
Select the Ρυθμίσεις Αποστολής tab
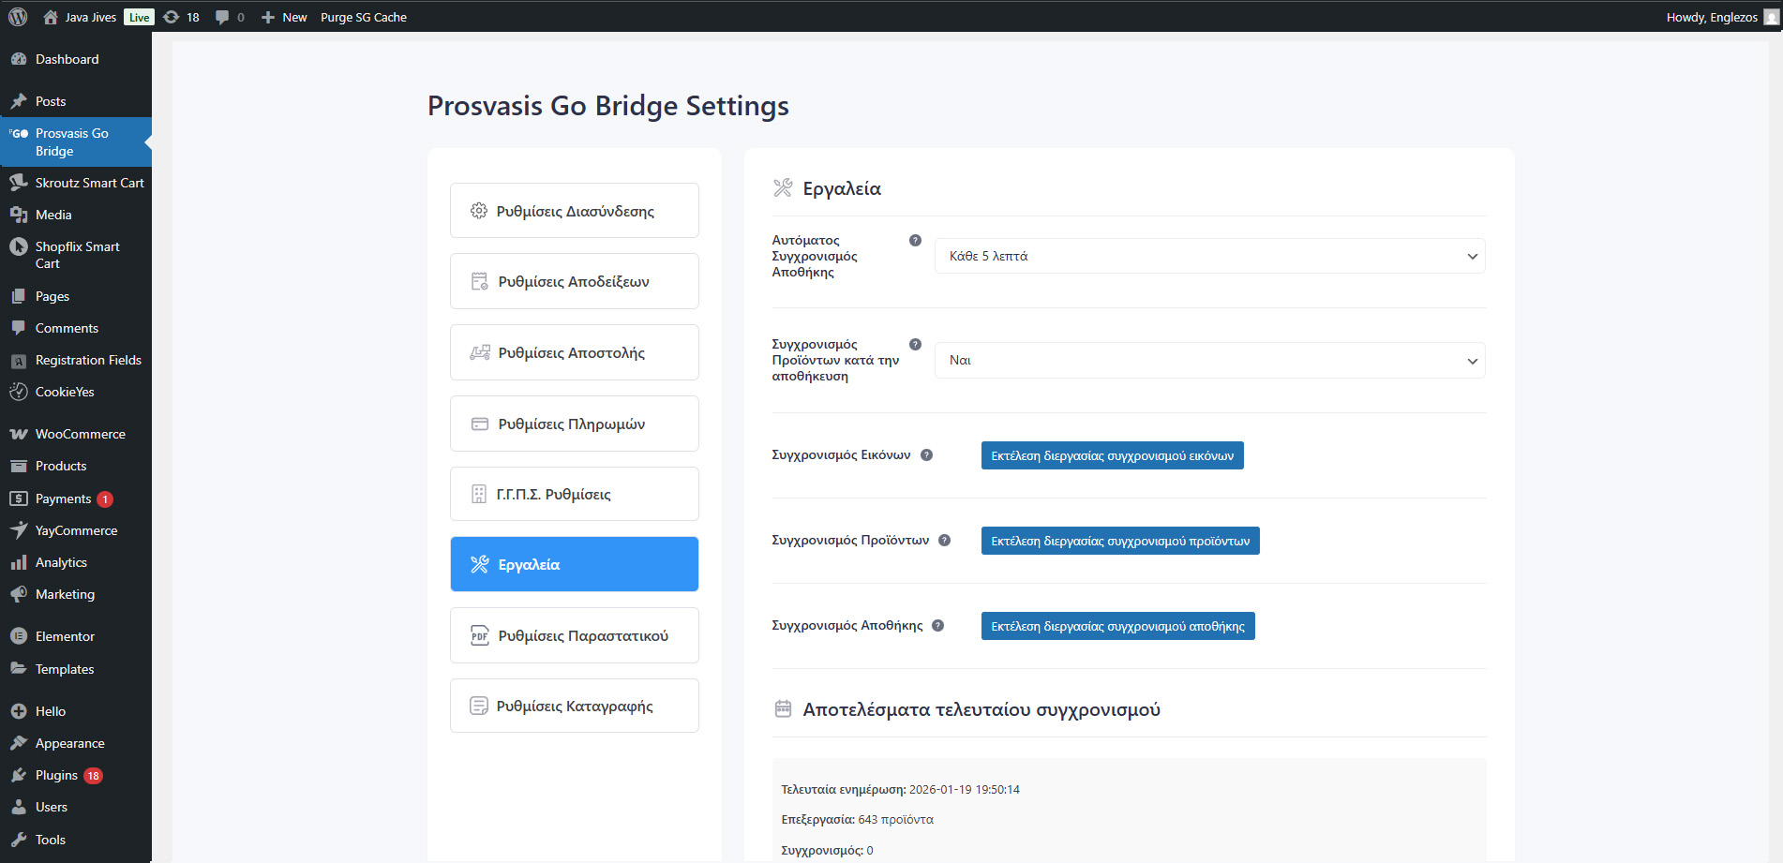tap(574, 352)
